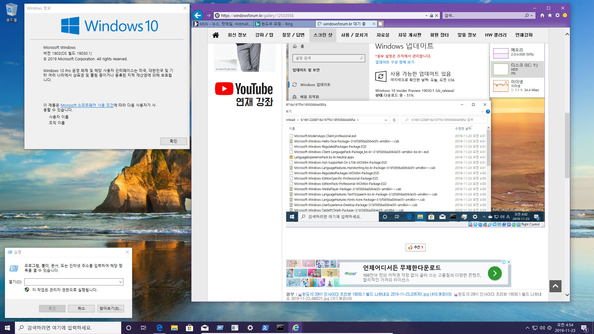Viewport: 594px width, 334px height.
Task: Open Command Prompt from taskbar
Action: pyautogui.click(x=280, y=328)
